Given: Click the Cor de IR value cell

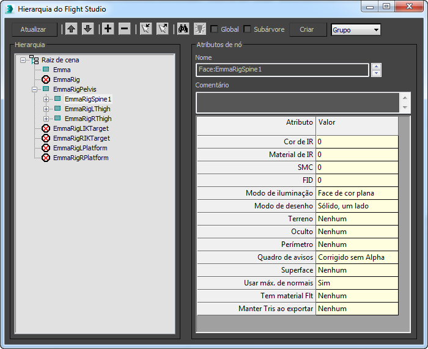Looking at the screenshot, I should [357, 142].
